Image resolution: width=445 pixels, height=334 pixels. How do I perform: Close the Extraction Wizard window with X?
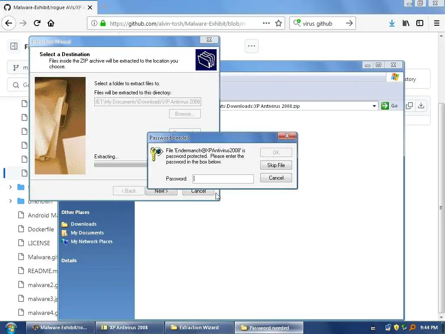point(209,40)
